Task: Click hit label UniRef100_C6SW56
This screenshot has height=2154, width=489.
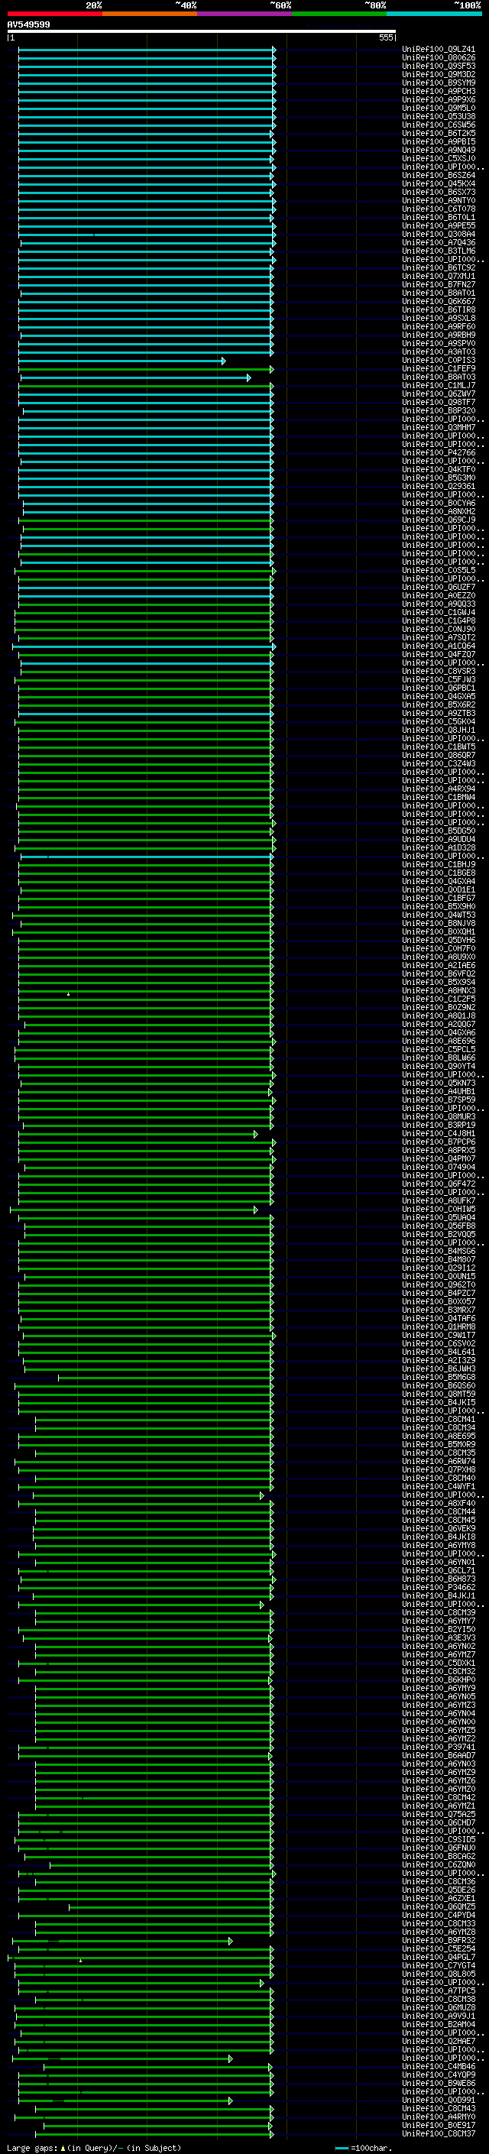Action: click(439, 125)
